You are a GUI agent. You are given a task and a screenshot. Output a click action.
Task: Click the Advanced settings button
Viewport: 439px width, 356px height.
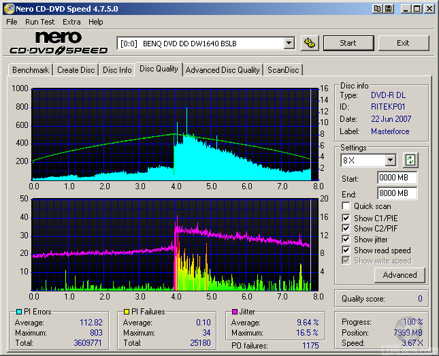point(400,275)
